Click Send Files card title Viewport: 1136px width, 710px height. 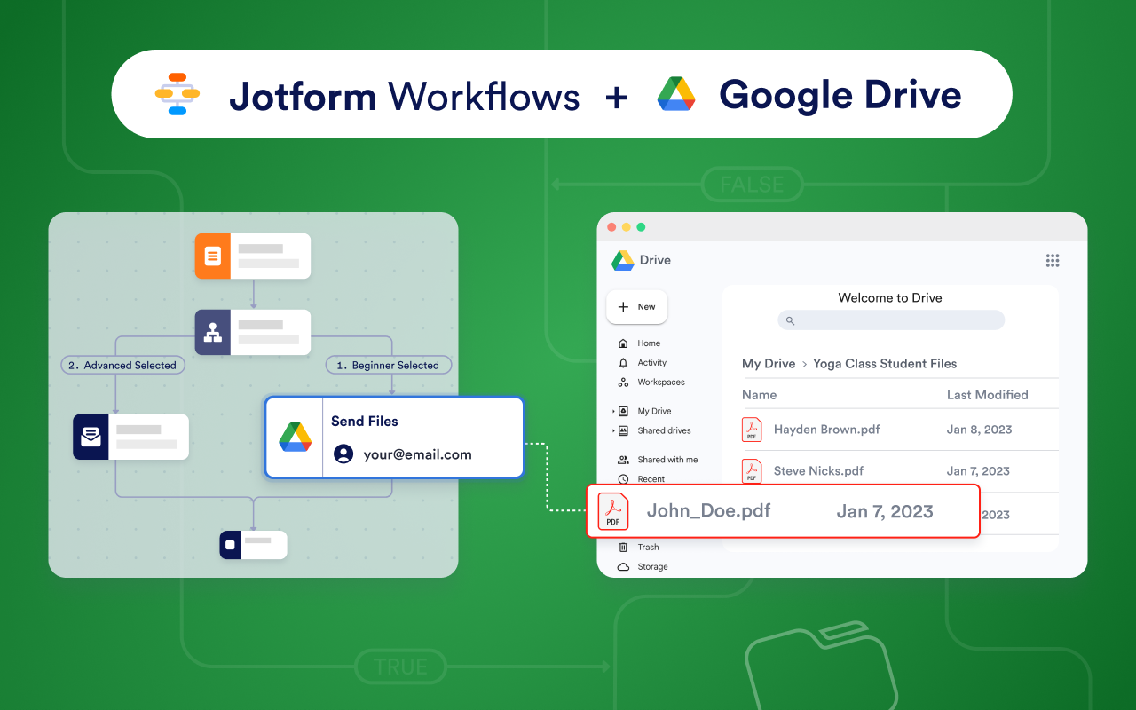[365, 422]
